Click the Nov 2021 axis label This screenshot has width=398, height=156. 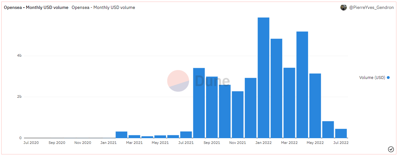pos(238,143)
